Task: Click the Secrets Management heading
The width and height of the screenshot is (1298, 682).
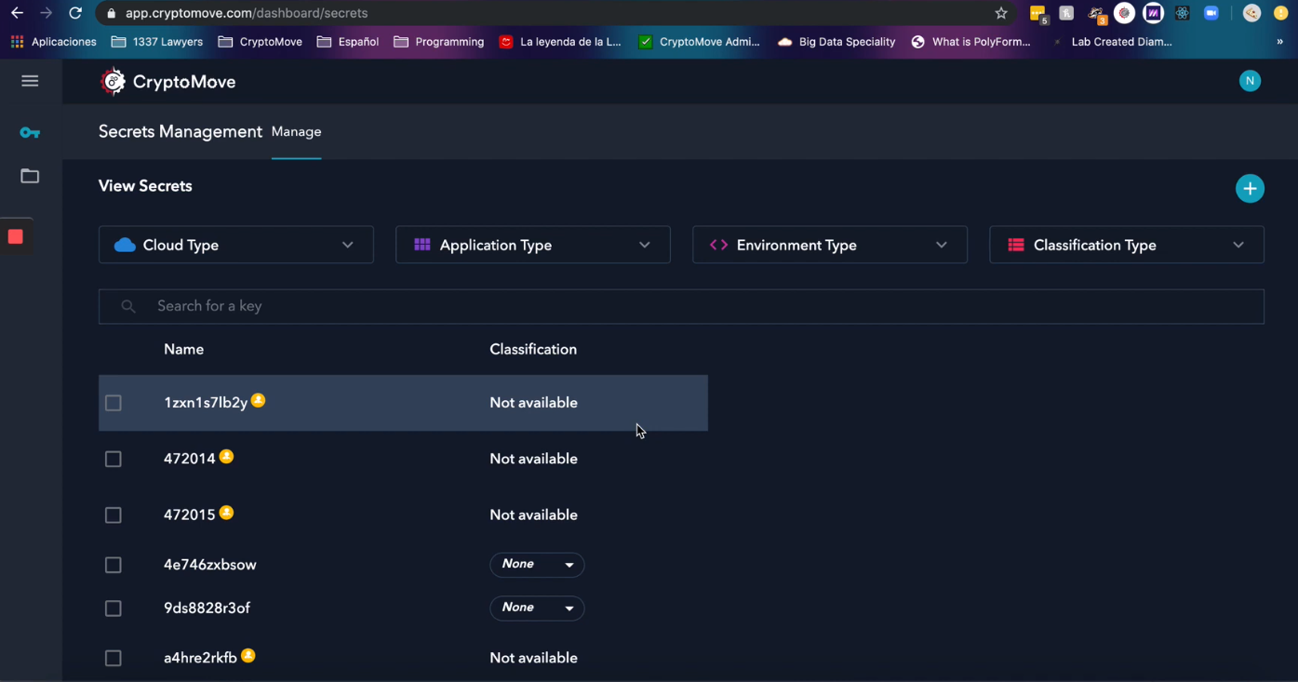Action: click(181, 132)
